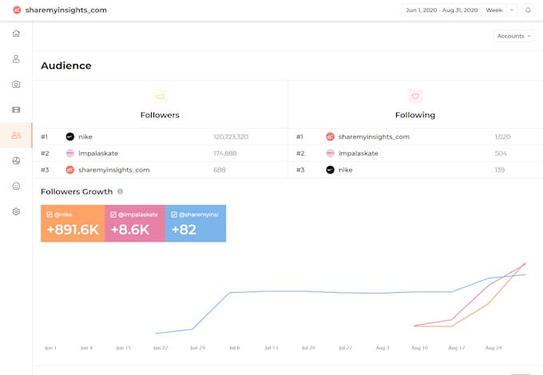Click the Jul 6 axis label
Screen dimensions: 543x375
click(x=235, y=348)
